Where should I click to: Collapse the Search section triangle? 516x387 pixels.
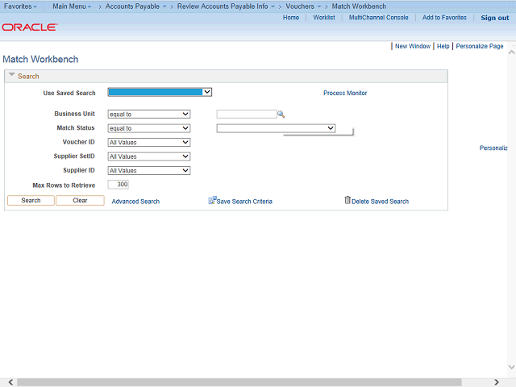tap(11, 76)
